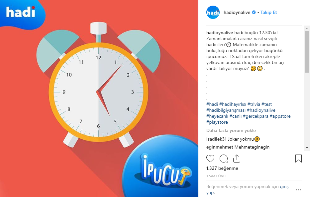310x197 pixels.
Task: Click the scrollbar down arrow in comments
Action: tap(307, 148)
